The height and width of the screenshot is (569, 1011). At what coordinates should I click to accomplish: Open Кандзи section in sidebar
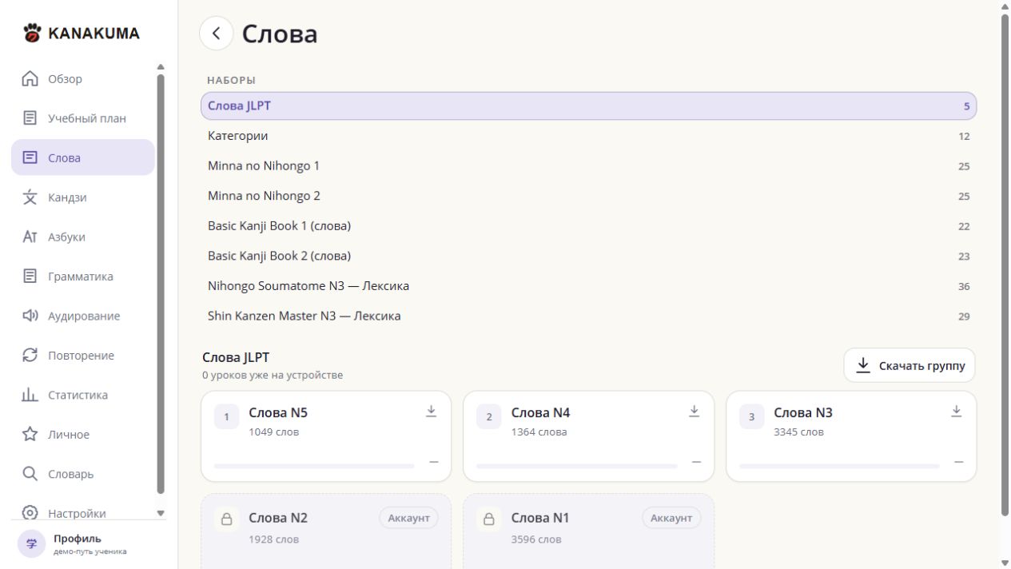point(83,197)
